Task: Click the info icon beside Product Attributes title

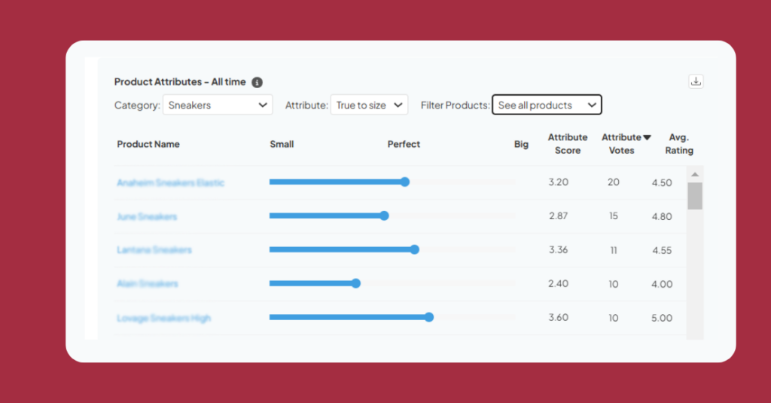Action: coord(258,82)
